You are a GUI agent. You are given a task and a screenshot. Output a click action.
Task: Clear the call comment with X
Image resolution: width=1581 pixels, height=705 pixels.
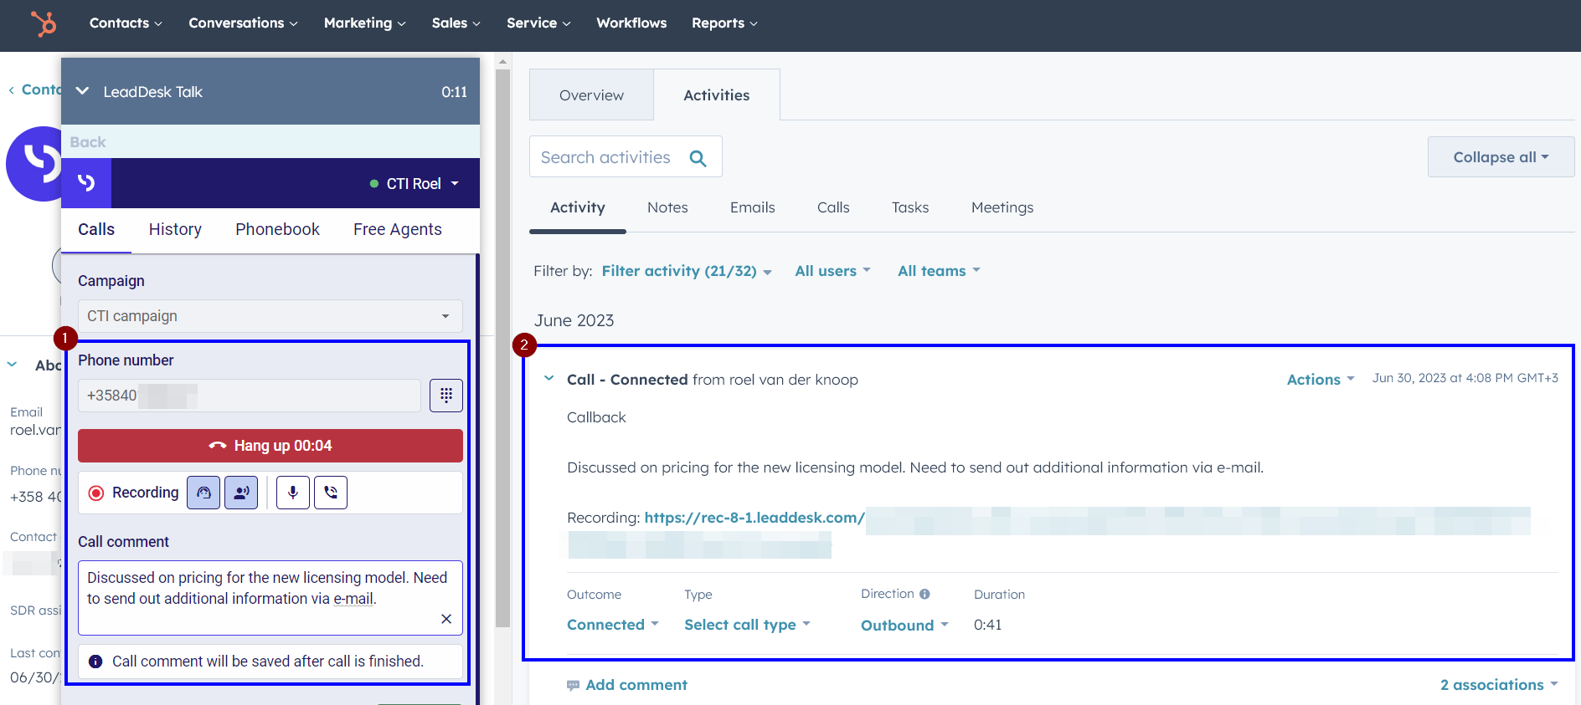click(x=446, y=619)
